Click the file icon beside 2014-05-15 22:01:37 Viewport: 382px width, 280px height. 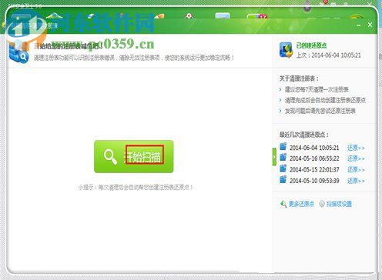coord(283,168)
